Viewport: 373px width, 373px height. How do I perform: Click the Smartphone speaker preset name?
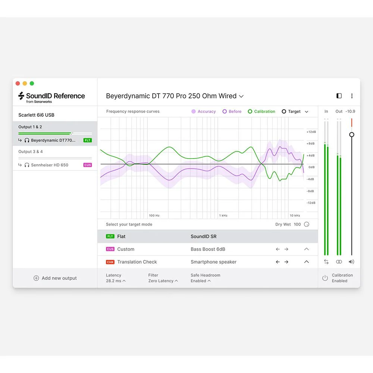213,262
